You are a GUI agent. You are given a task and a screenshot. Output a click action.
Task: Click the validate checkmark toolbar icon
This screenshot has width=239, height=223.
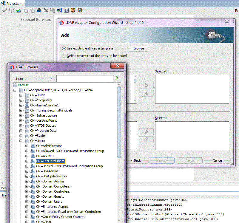coord(4,10)
